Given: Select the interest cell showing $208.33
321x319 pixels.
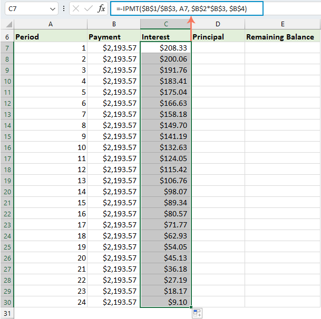Looking at the screenshot, I should point(166,48).
